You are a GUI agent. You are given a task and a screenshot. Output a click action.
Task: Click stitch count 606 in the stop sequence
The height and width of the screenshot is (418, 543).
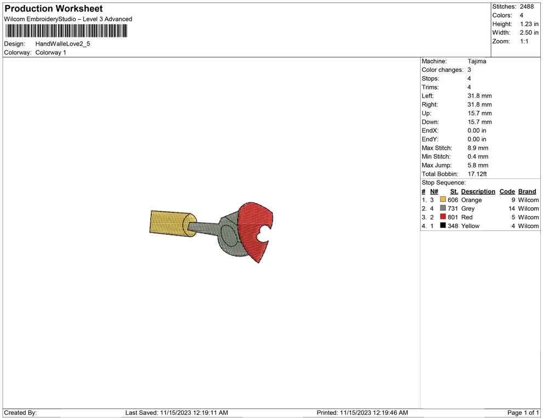click(x=452, y=200)
